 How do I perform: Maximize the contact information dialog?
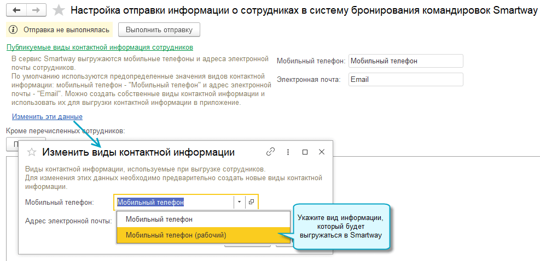pos(305,152)
